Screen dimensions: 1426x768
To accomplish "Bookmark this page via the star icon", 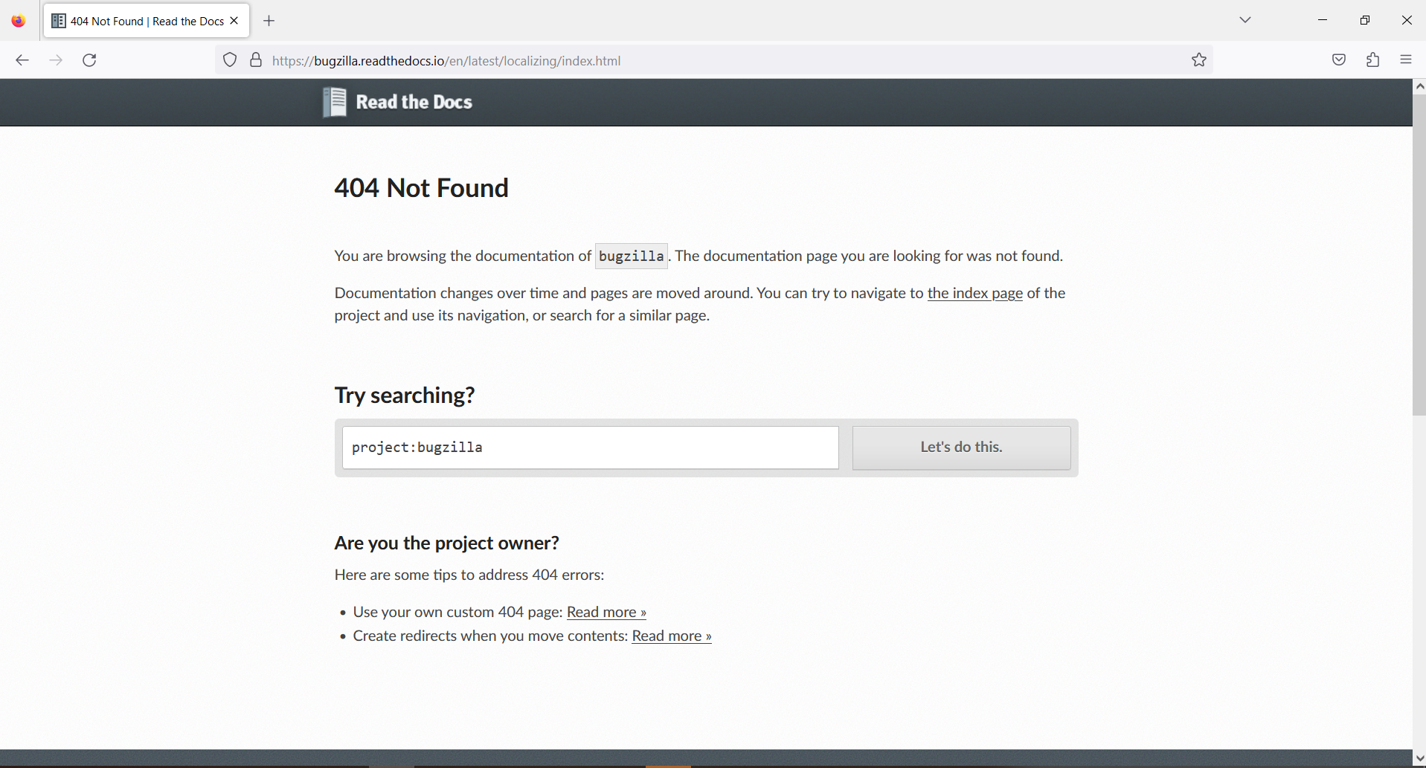I will click(x=1198, y=60).
